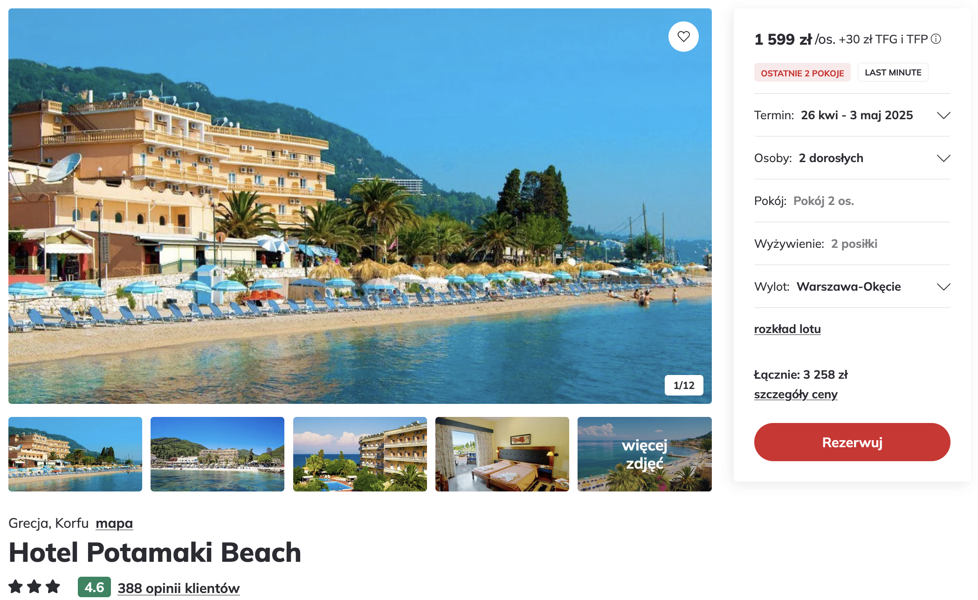The image size is (978, 600).
Task: Select the bay panorama thumbnail
Action: (x=217, y=454)
